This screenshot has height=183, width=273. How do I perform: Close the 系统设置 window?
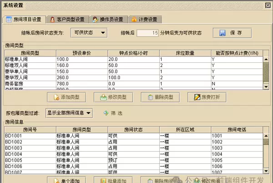(x=267, y=5)
